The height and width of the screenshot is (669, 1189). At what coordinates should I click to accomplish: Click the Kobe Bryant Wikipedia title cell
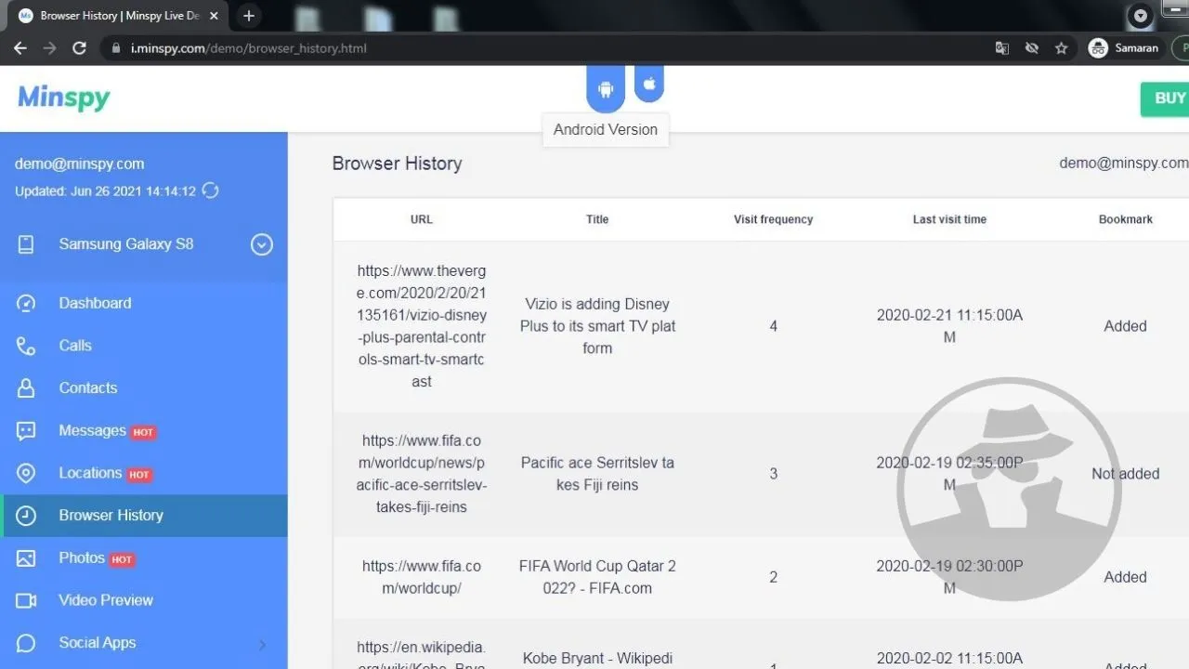[597, 659]
